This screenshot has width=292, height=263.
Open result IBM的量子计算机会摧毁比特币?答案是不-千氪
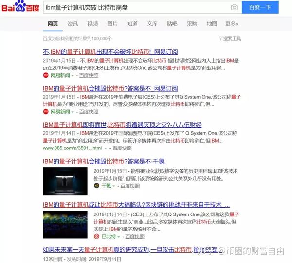(x=104, y=161)
